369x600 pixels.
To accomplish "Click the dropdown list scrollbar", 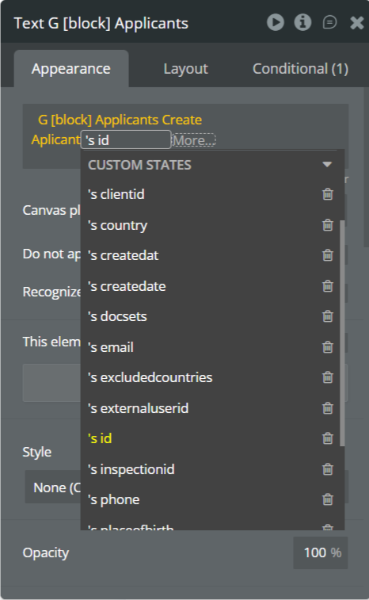I will pos(342,333).
